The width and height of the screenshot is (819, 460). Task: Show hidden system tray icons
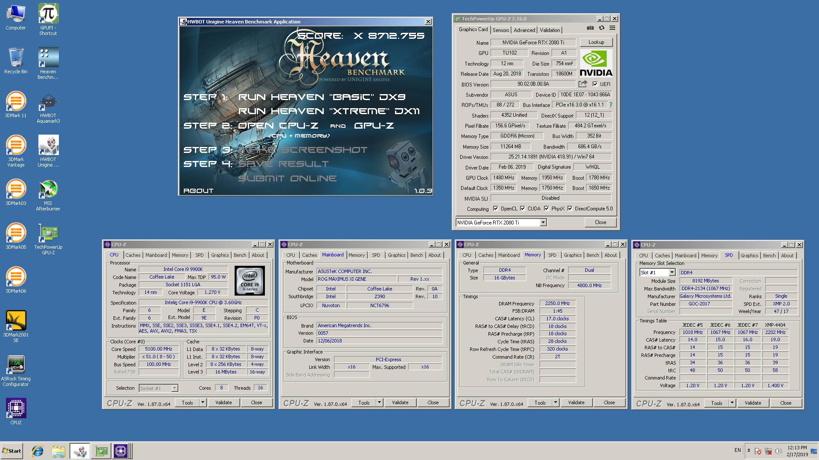(749, 450)
